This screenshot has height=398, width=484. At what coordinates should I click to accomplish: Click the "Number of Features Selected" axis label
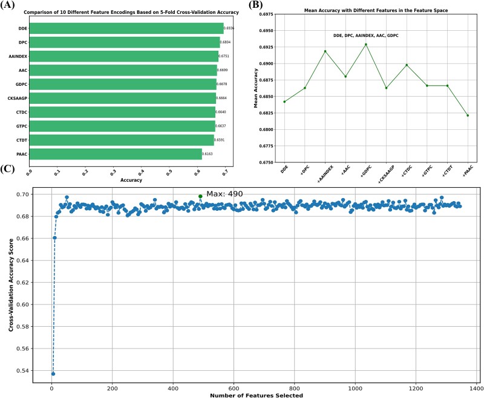click(x=257, y=395)
